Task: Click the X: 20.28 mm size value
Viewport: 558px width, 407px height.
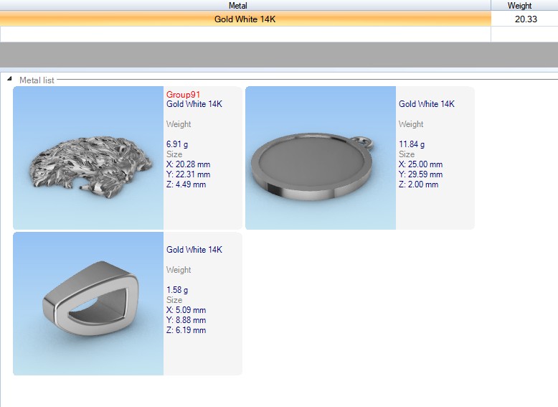Action: [x=188, y=164]
